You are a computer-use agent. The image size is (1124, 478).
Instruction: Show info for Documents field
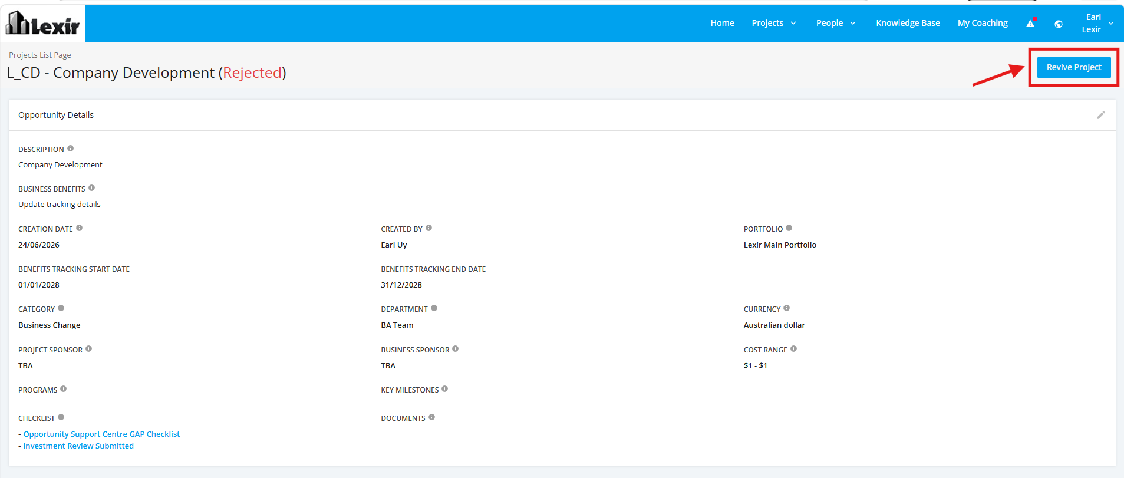(431, 417)
